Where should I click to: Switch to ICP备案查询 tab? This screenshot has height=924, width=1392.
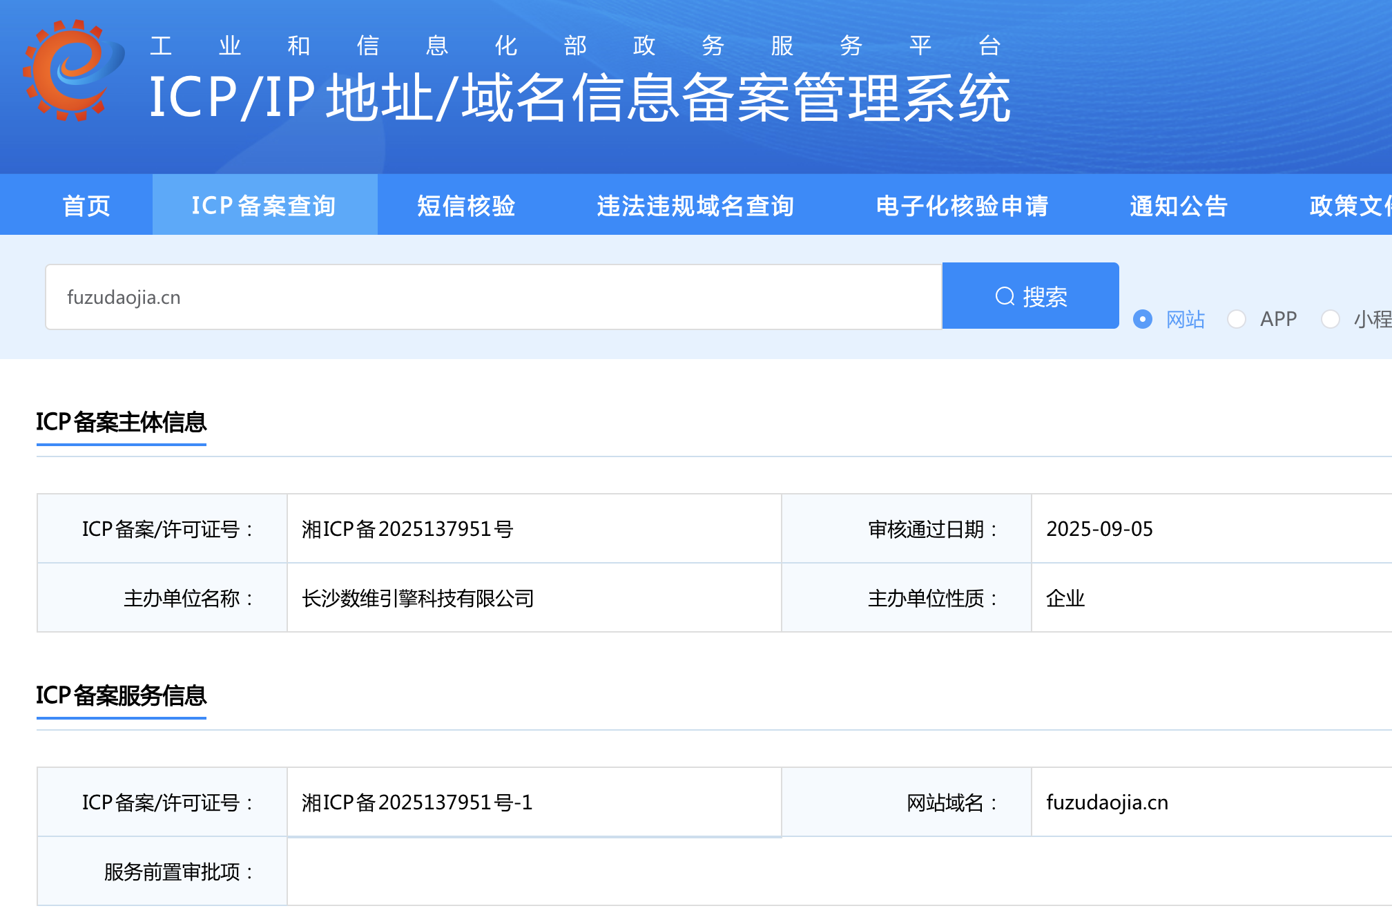pos(264,205)
